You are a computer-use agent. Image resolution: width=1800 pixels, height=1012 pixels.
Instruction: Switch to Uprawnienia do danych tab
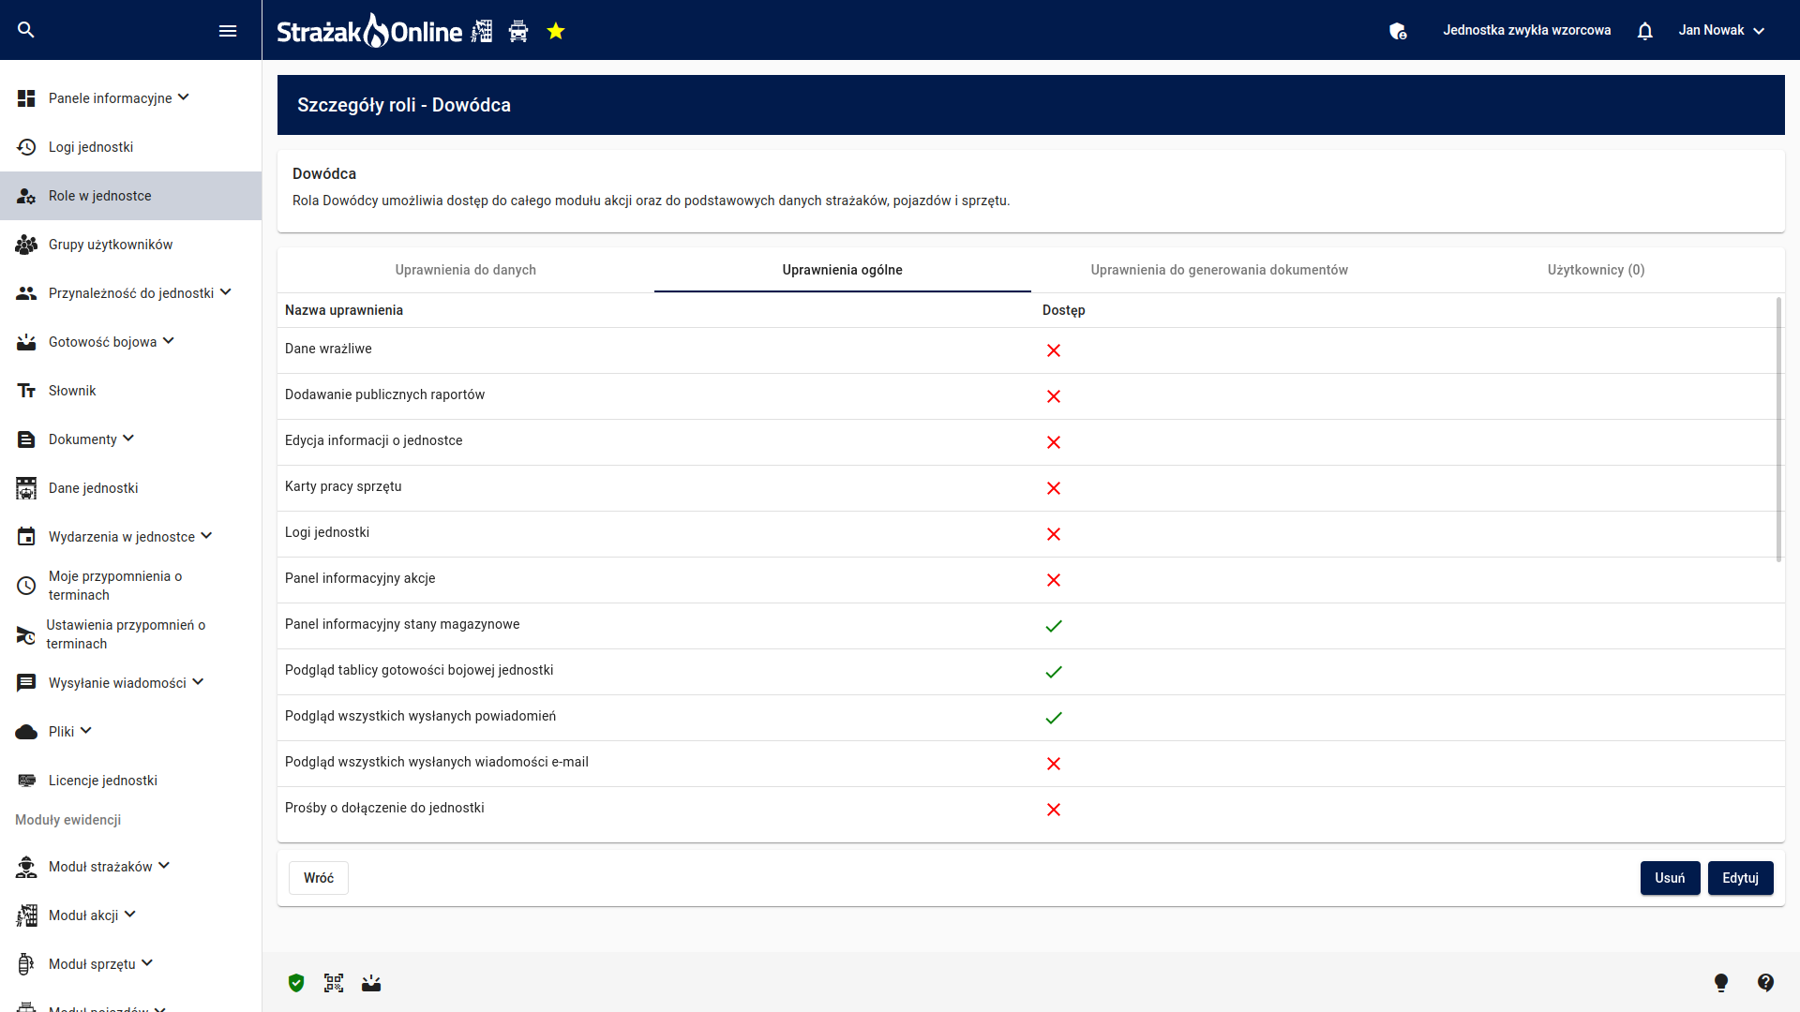tap(466, 270)
